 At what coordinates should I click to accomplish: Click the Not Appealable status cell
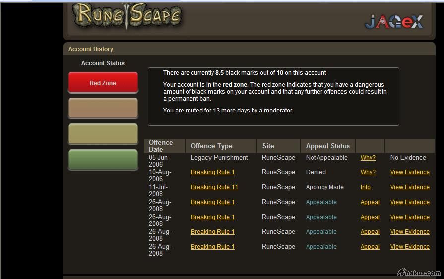[327, 158]
